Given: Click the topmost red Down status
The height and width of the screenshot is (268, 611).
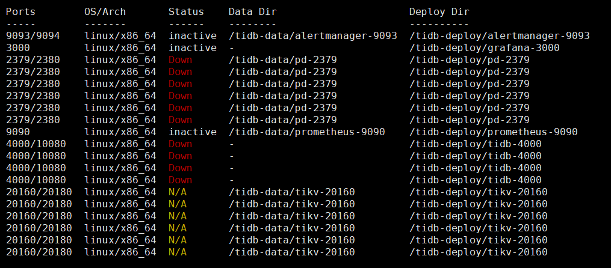Looking at the screenshot, I should tap(180, 59).
